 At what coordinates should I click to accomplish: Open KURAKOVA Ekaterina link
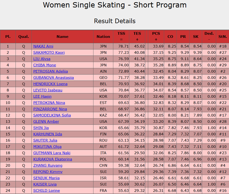click(53, 159)
